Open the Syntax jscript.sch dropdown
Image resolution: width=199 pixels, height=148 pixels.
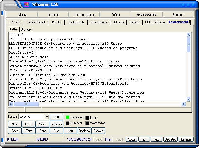tap(47, 117)
